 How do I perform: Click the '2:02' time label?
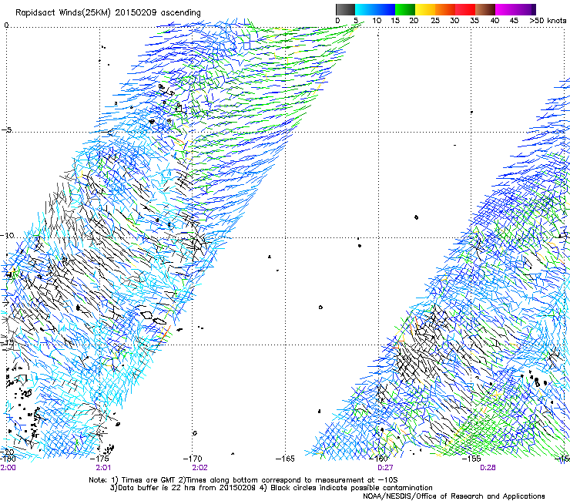[x=199, y=468]
